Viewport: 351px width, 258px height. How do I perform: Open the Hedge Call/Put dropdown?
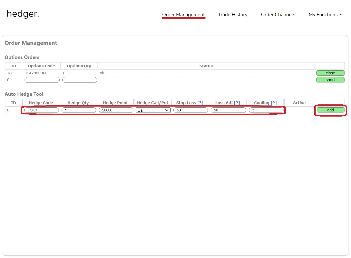(x=153, y=110)
